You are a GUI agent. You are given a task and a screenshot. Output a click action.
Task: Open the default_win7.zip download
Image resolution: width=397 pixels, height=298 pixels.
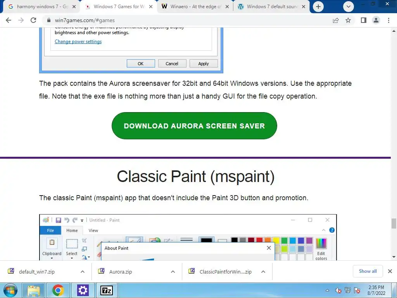tap(37, 272)
